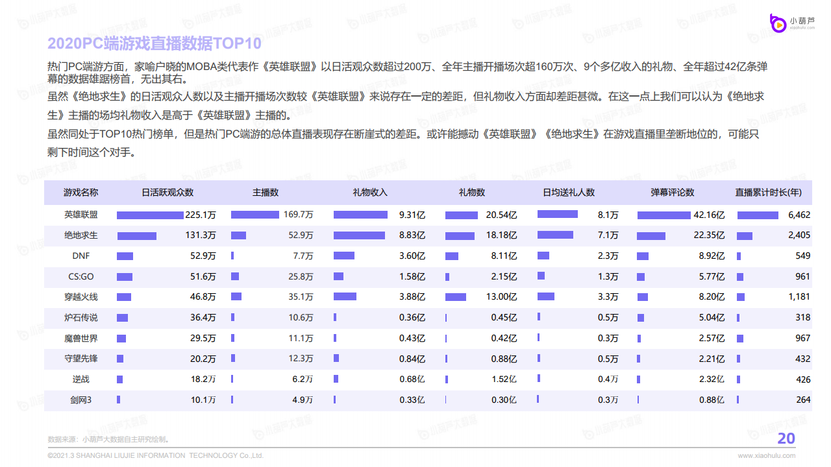Click the 英雄联盟 danmaku comments bar
This screenshot has width=831, height=467.
tap(664, 215)
